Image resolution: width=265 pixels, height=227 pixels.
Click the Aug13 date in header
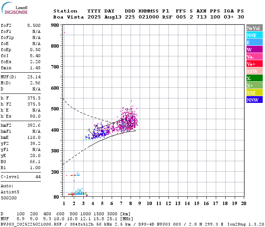113,17
